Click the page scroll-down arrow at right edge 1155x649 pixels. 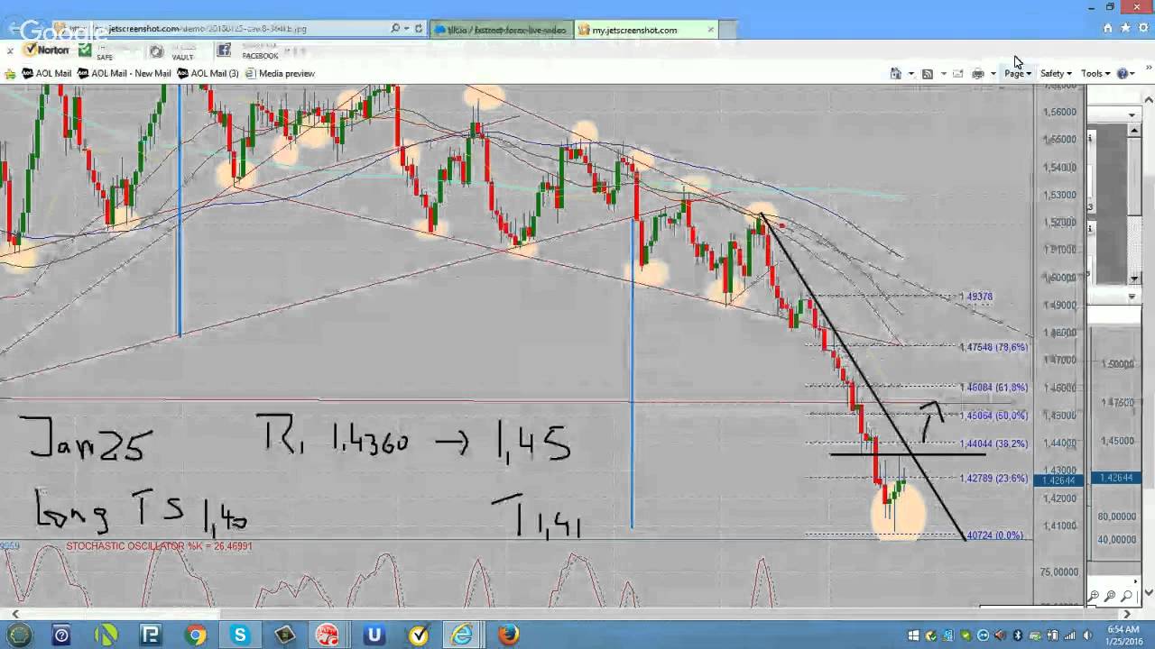[x=1149, y=593]
